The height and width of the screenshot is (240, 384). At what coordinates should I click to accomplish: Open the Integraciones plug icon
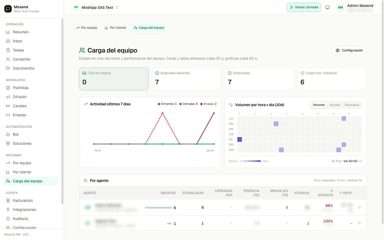(x=8, y=210)
